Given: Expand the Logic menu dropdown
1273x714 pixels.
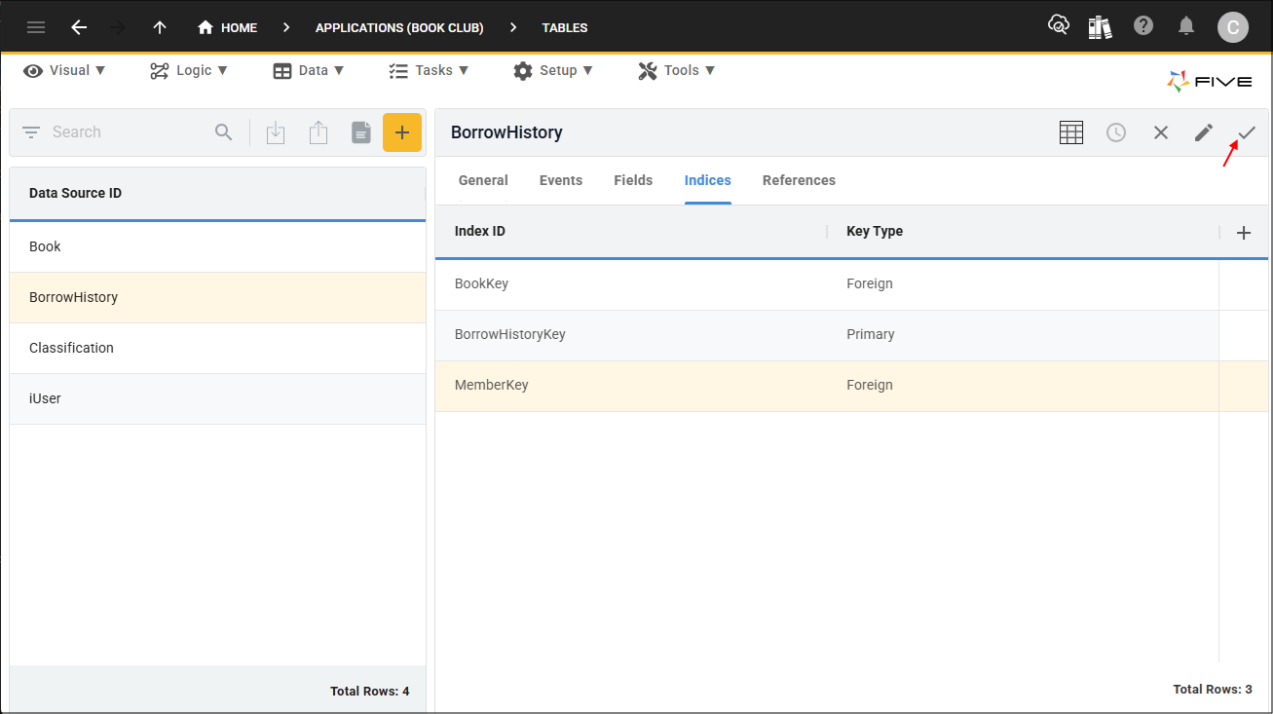Looking at the screenshot, I should 189,70.
